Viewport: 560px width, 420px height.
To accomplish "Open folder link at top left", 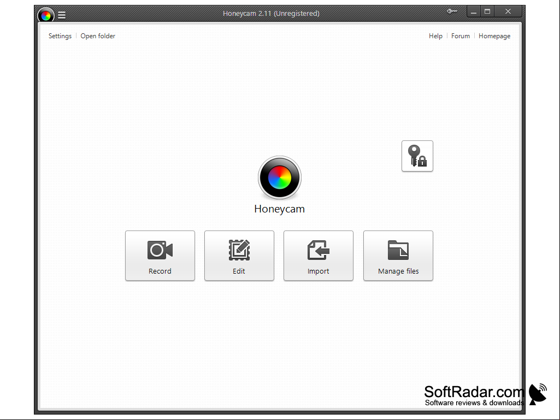I will click(98, 36).
